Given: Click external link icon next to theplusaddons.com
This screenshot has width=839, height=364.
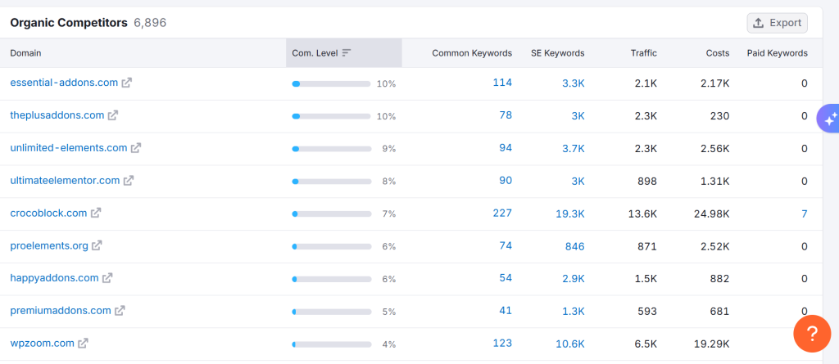Looking at the screenshot, I should pos(113,115).
